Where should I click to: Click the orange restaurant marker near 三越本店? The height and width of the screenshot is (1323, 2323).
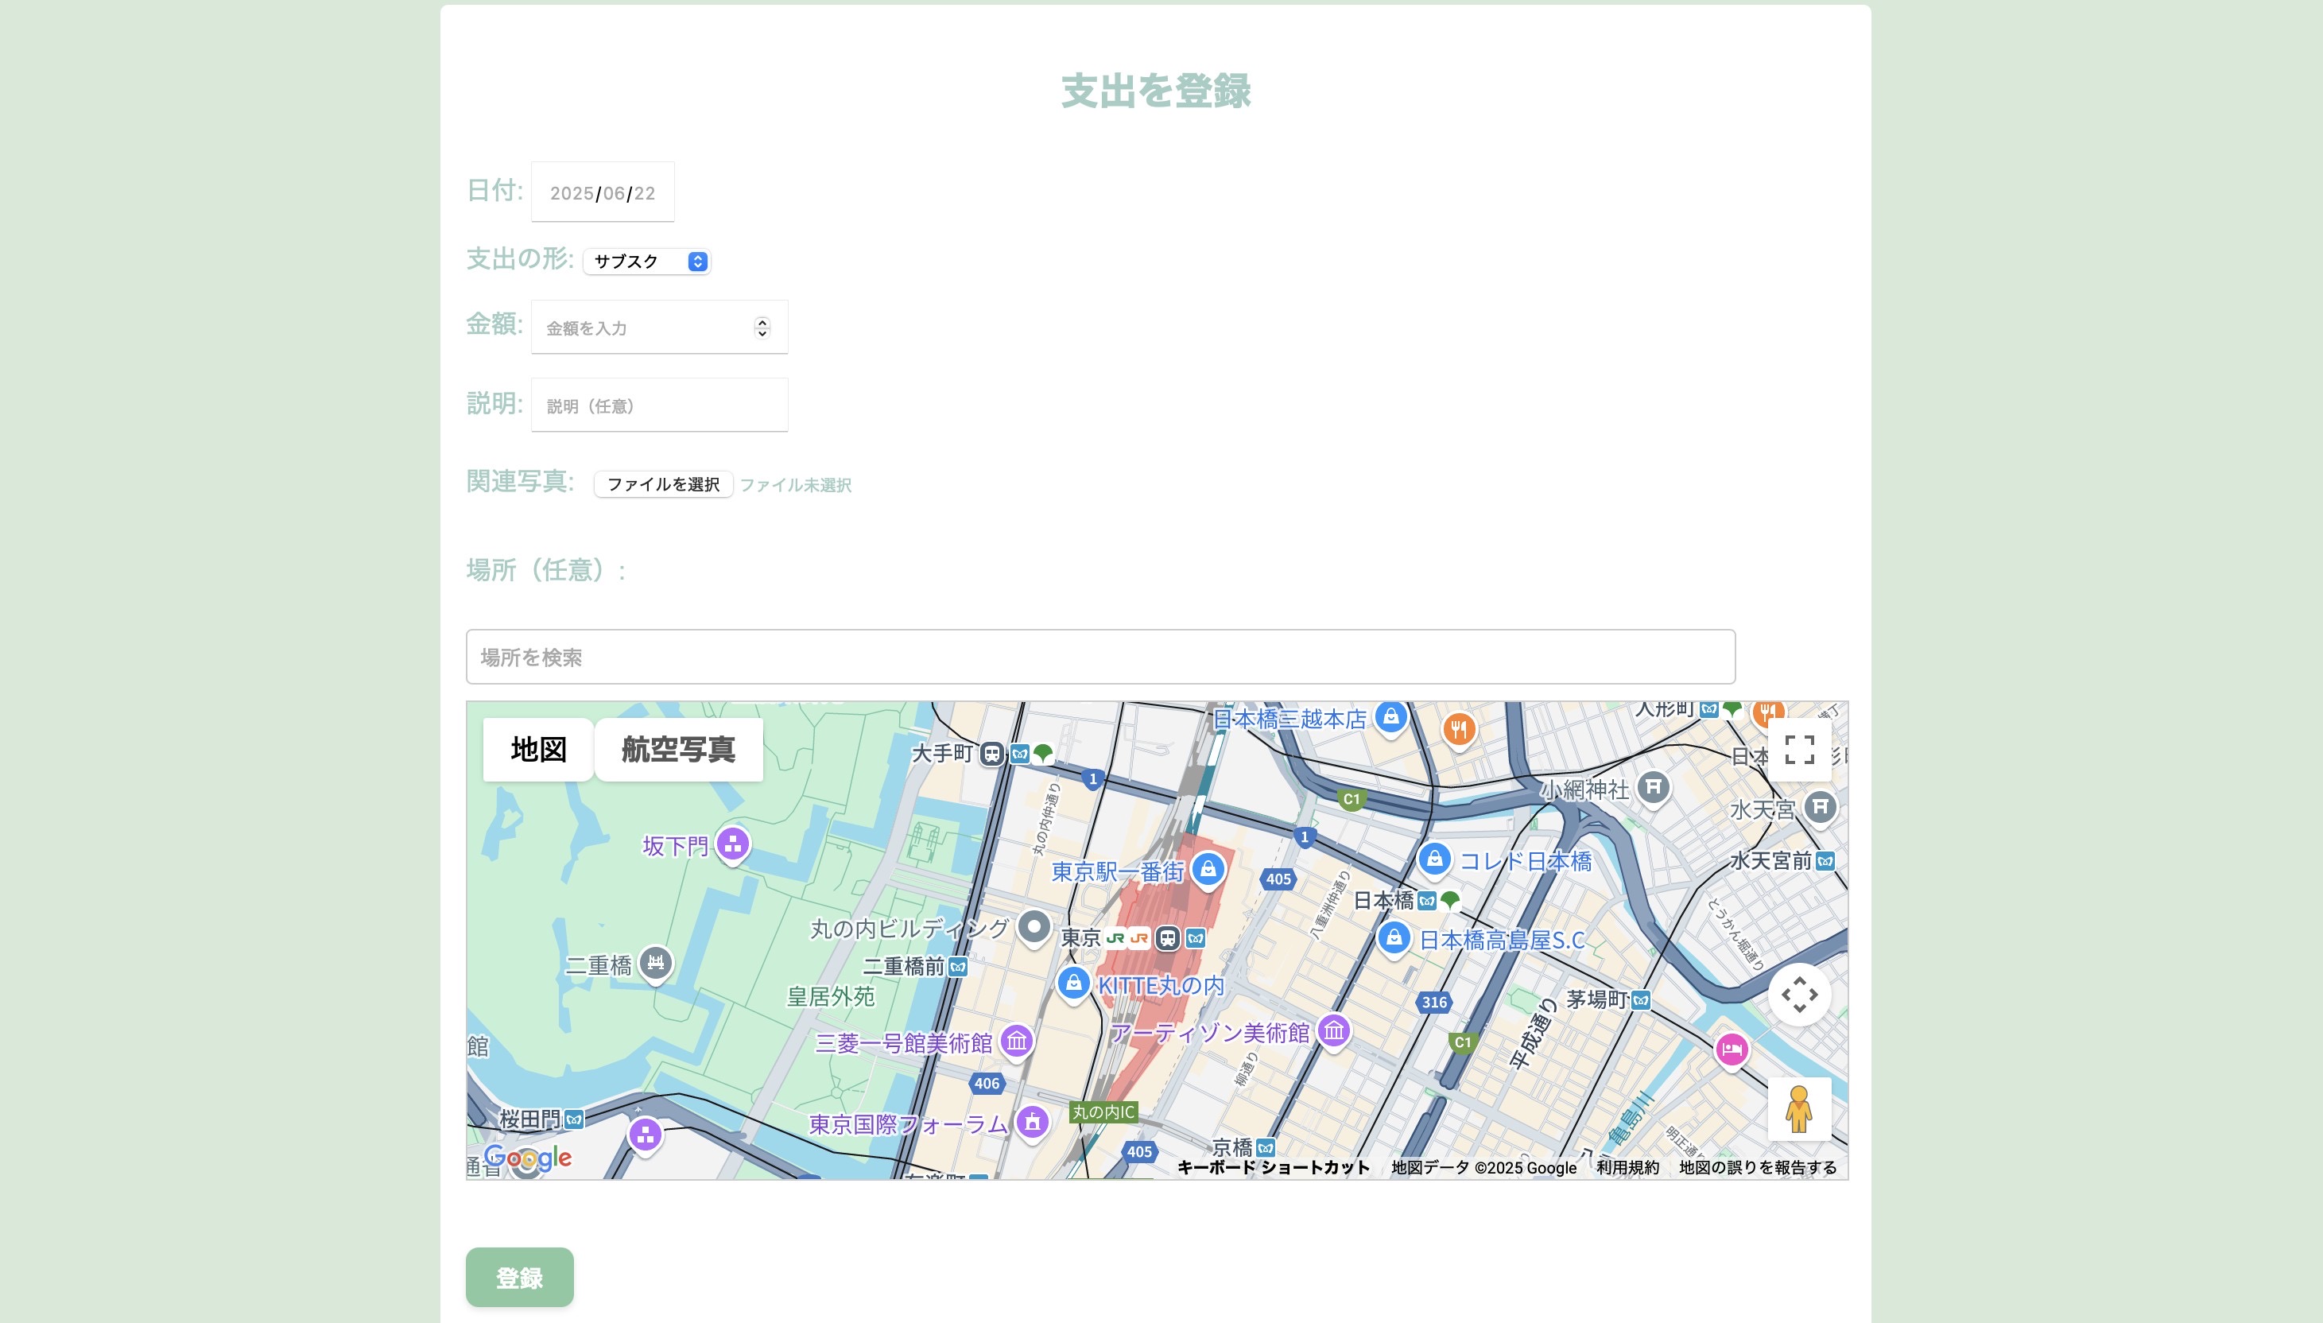1458,730
